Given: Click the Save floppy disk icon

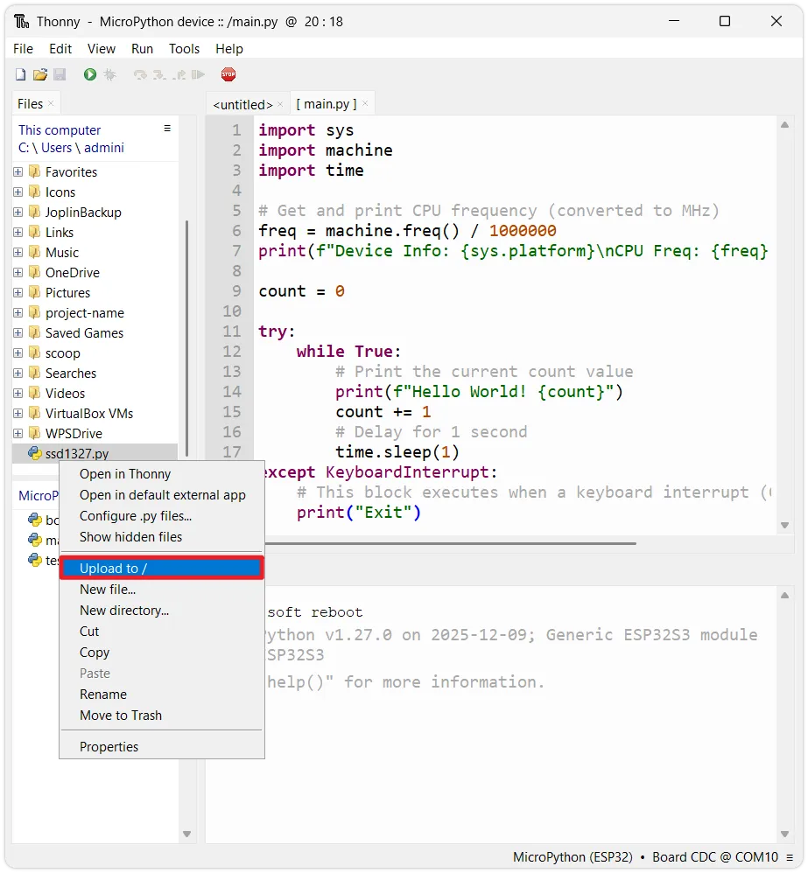Looking at the screenshot, I should pyautogui.click(x=60, y=75).
